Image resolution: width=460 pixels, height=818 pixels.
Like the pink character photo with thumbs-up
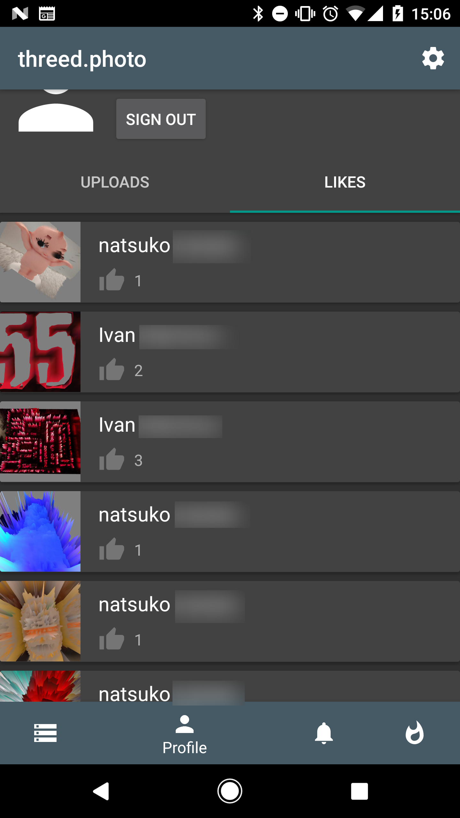111,280
